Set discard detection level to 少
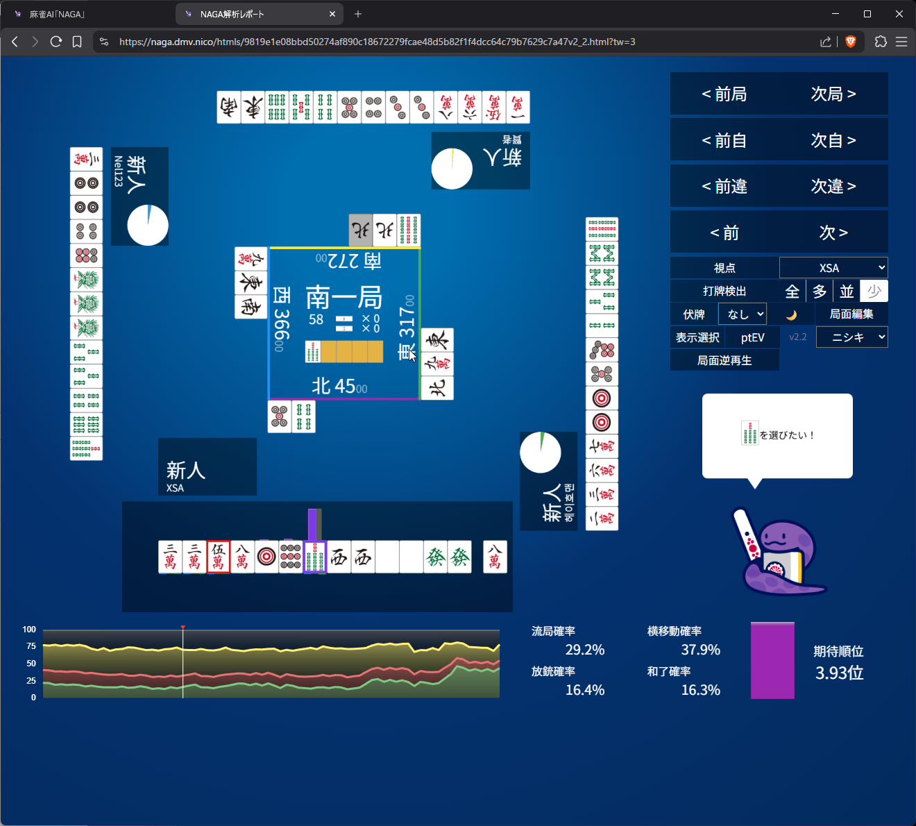 874,292
